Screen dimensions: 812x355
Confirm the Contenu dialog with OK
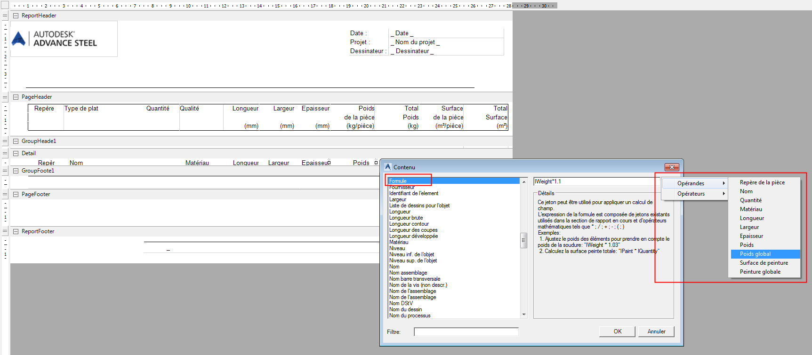pyautogui.click(x=617, y=331)
